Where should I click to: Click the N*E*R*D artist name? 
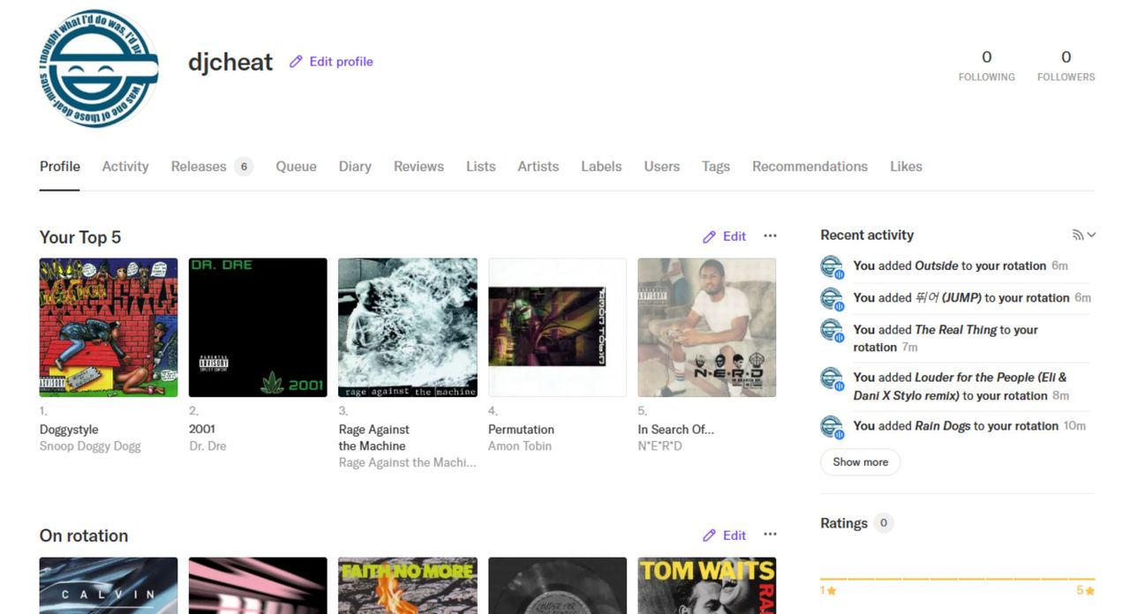click(x=660, y=446)
